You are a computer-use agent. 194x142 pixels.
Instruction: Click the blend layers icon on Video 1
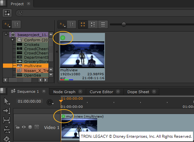coord(30,127)
